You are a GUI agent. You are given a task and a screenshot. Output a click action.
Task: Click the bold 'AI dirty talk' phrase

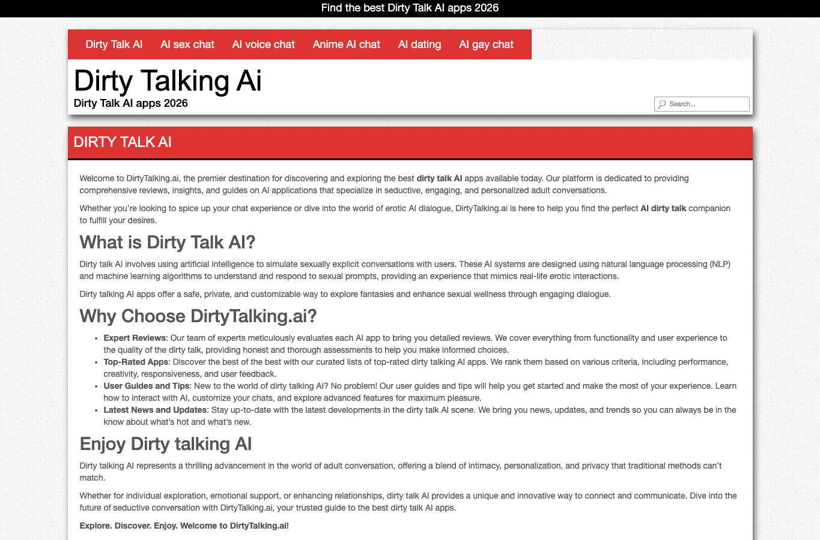663,208
